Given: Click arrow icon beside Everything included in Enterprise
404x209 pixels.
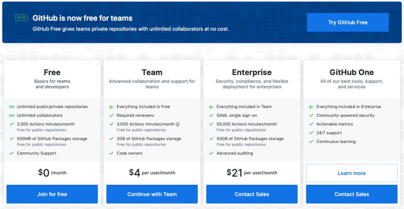Looking at the screenshot, I should click(x=311, y=107).
